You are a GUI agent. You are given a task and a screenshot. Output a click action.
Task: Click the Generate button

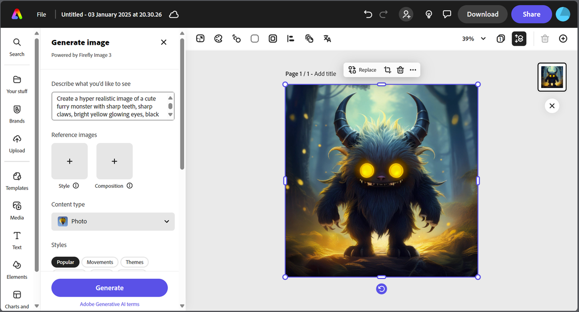109,288
